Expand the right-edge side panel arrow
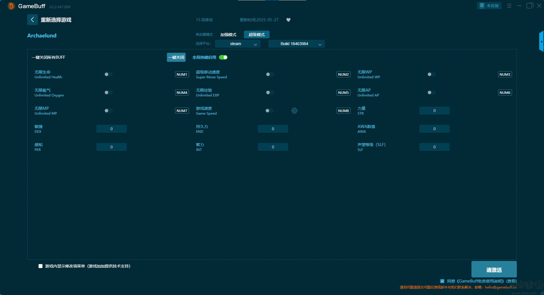The image size is (544, 295). click(x=541, y=42)
